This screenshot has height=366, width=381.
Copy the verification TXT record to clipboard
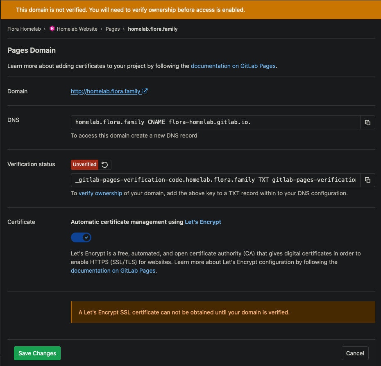(x=367, y=180)
